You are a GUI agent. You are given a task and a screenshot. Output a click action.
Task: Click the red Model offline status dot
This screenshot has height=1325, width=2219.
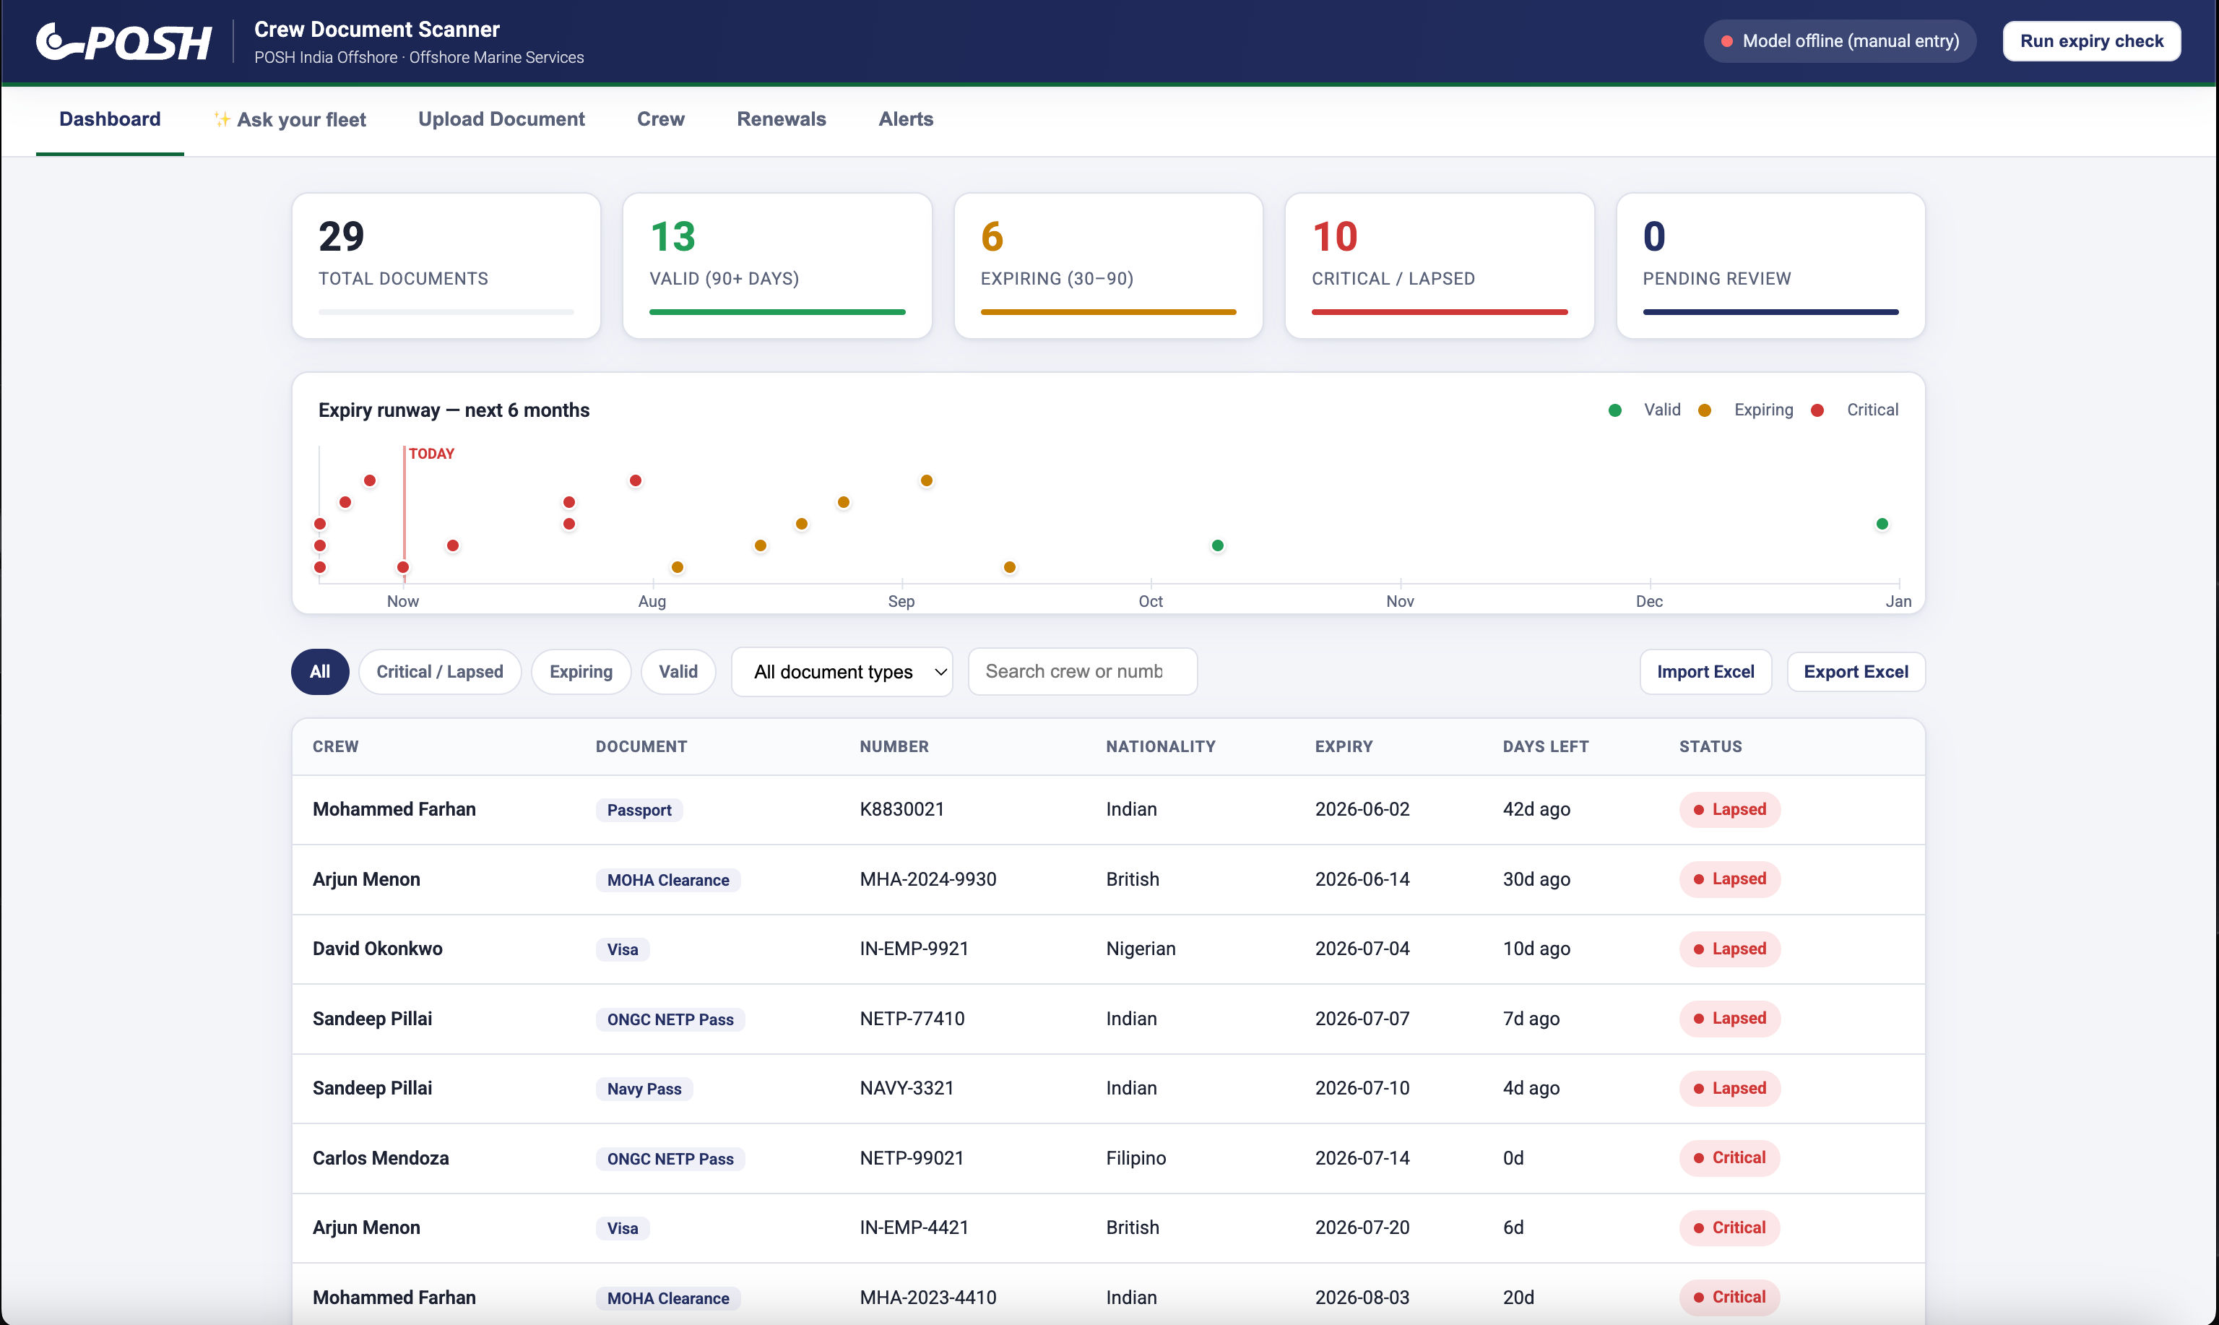coord(1727,41)
